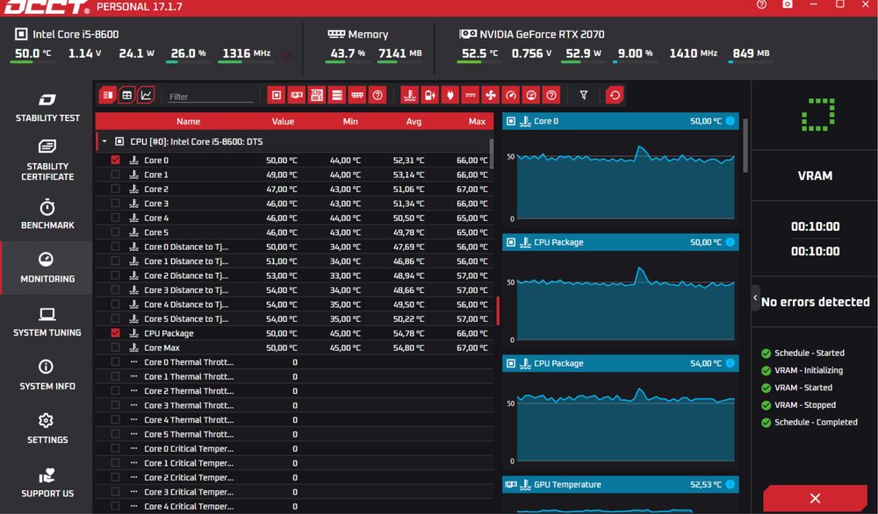Check the Core 1 sensor checkbox
The width and height of the screenshot is (878, 514).
(115, 175)
